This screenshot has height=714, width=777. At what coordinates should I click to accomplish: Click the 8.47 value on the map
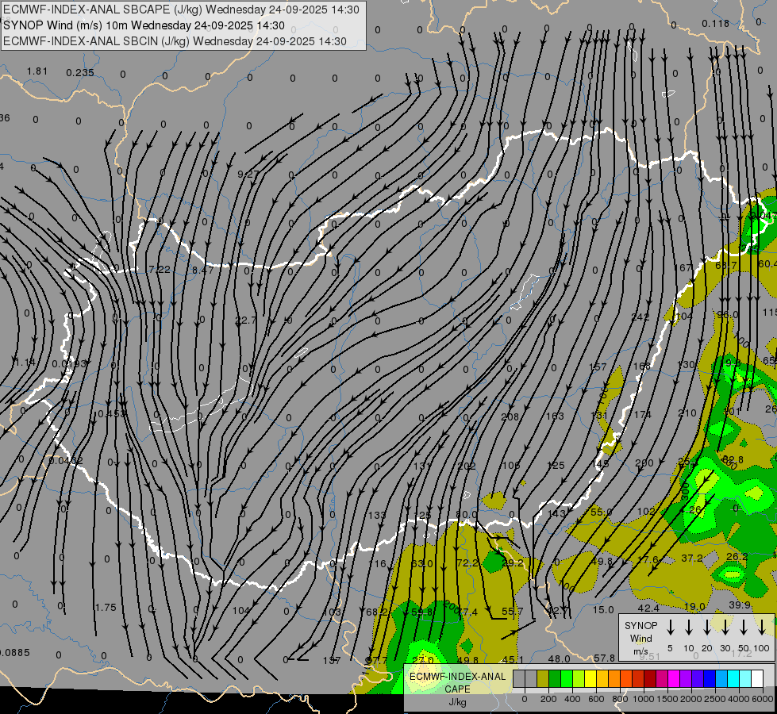pyautogui.click(x=202, y=270)
